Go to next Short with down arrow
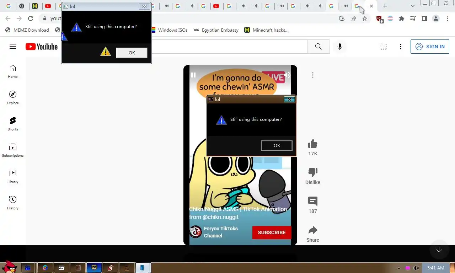This screenshot has height=273, width=455. pyautogui.click(x=439, y=250)
